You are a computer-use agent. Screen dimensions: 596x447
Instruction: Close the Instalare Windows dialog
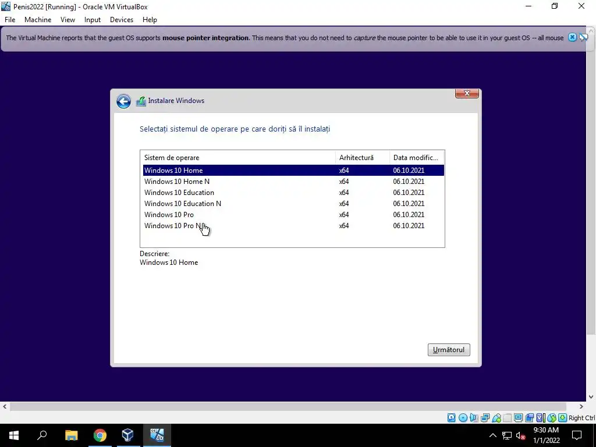(x=467, y=93)
